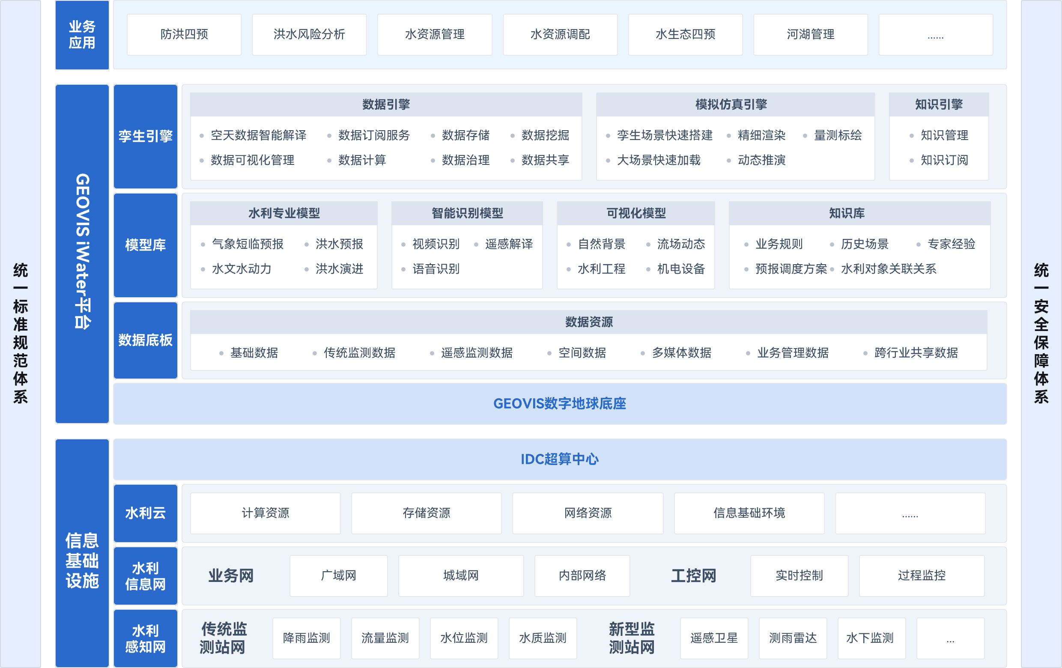The image size is (1062, 668).
Task: Click 空天数据智能解译 item
Action: coord(259,135)
